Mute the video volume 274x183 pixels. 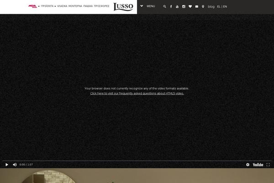coord(15,165)
